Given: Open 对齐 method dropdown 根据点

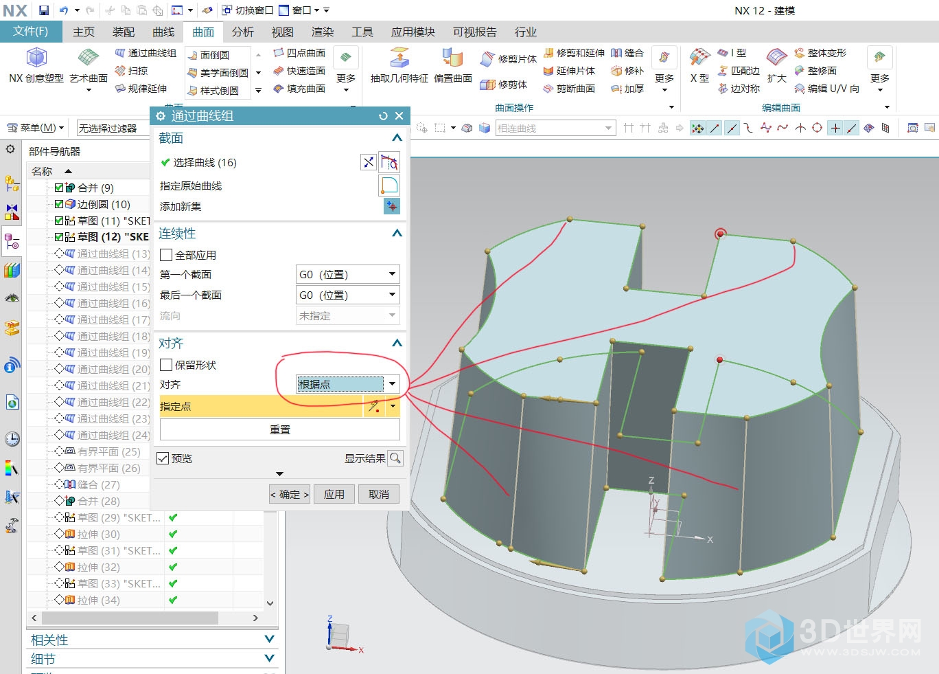Looking at the screenshot, I should point(347,384).
